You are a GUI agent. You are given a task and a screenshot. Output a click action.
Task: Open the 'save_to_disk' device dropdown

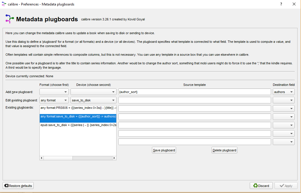[94, 100]
